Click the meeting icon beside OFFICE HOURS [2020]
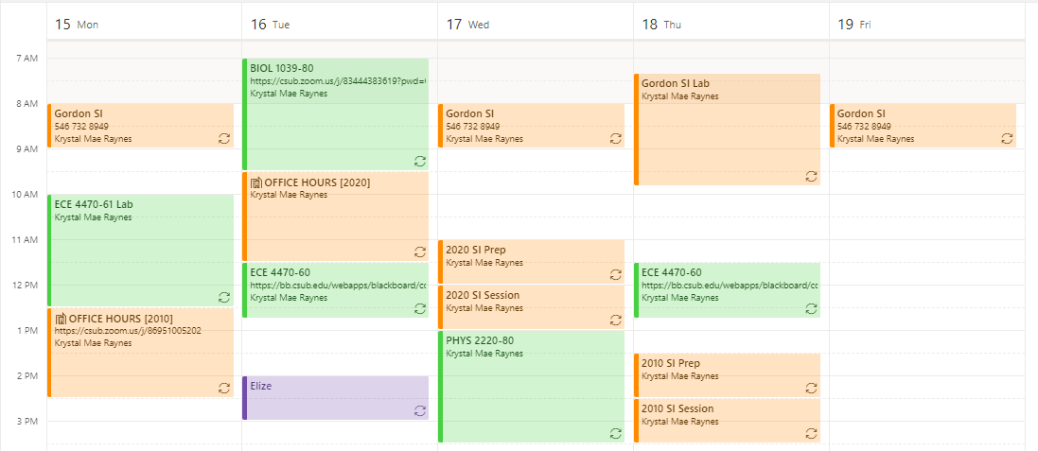 tap(255, 182)
